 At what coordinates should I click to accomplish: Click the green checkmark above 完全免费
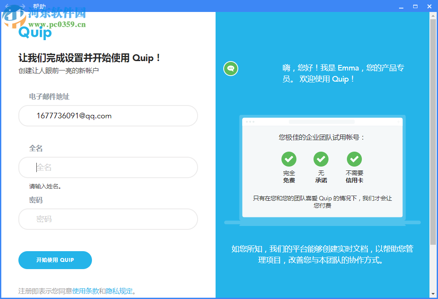click(289, 158)
